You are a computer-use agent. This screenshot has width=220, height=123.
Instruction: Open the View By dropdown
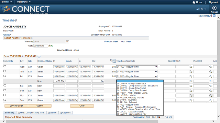pos(51,42)
